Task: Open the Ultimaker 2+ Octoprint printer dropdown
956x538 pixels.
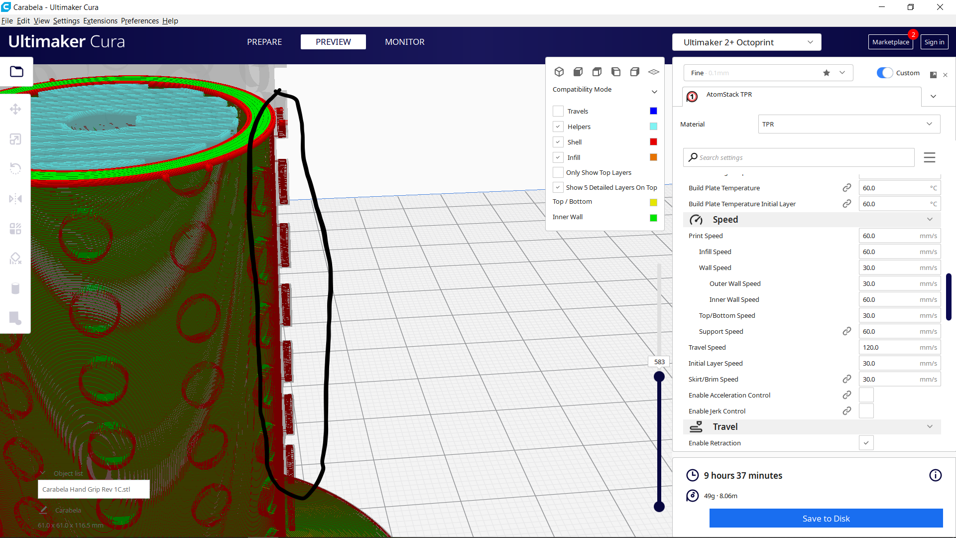Action: click(746, 42)
